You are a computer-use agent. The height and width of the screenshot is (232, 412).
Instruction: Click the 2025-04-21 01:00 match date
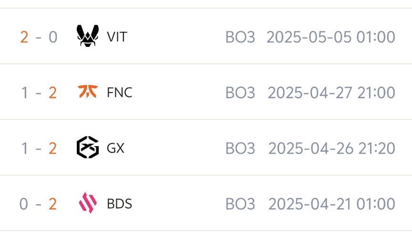coord(332,204)
